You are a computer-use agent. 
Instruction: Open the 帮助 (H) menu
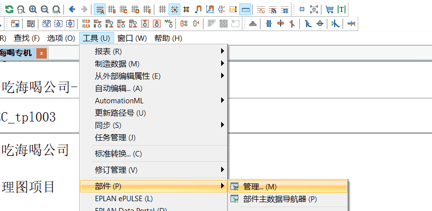coord(168,38)
